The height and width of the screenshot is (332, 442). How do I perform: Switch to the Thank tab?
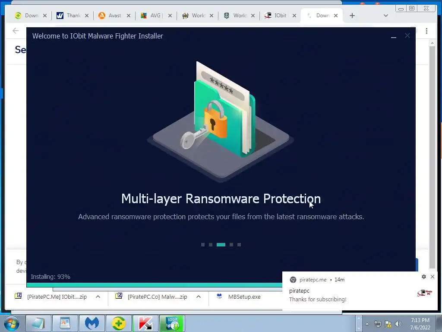tap(69, 16)
